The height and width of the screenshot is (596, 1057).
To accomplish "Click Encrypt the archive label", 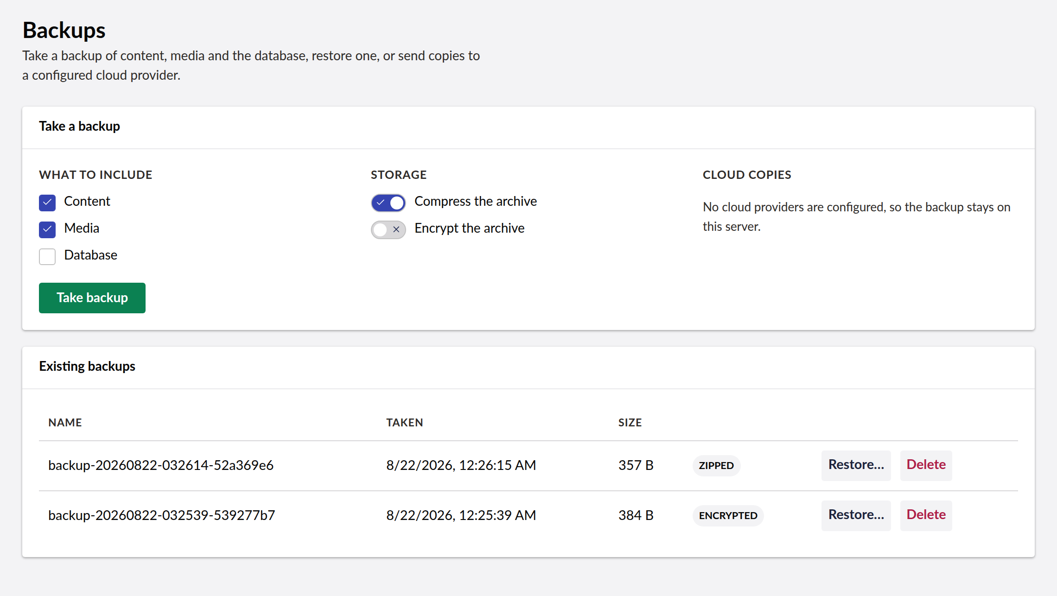I will pyautogui.click(x=470, y=228).
